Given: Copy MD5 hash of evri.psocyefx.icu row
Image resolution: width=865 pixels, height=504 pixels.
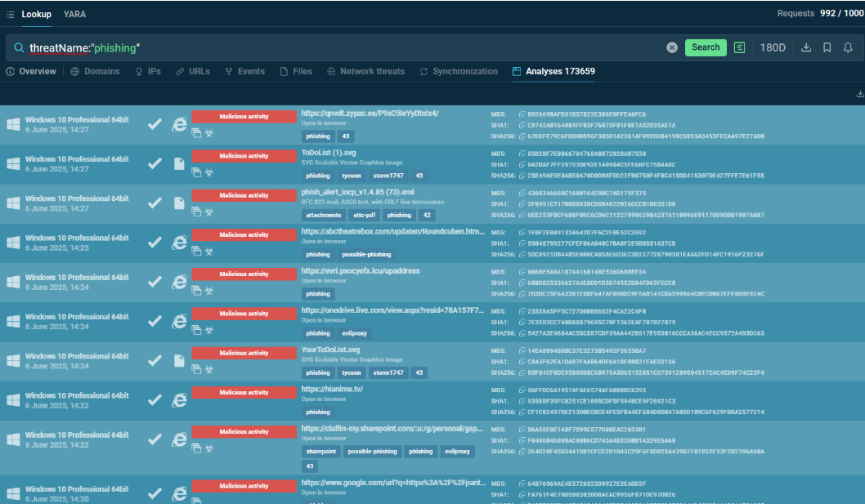Looking at the screenshot, I should click(522, 272).
